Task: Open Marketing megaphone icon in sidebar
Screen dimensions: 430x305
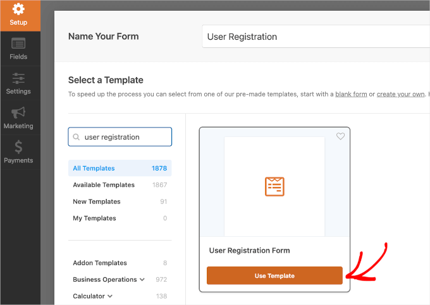Action: (18, 113)
